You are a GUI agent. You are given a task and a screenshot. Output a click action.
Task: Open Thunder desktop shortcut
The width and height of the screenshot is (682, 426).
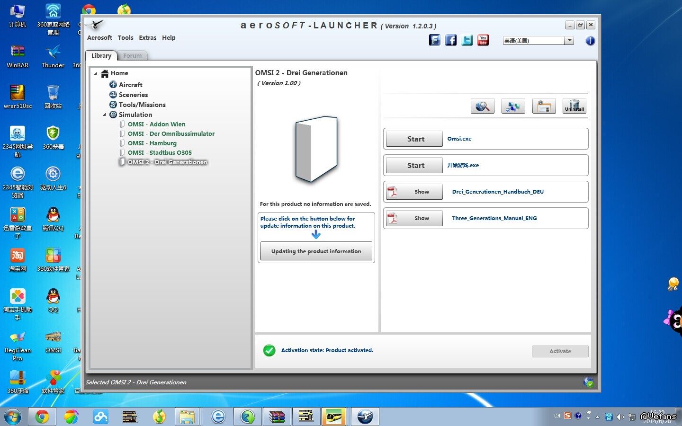pos(53,57)
